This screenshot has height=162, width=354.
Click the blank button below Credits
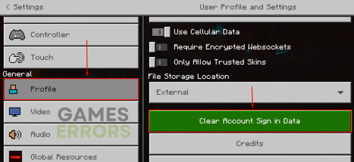250,159
